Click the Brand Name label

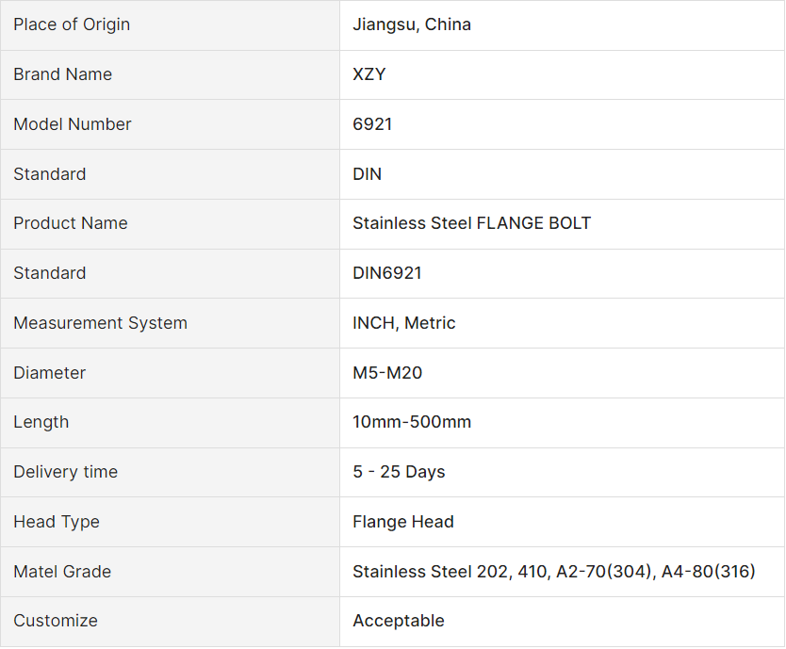(x=62, y=74)
